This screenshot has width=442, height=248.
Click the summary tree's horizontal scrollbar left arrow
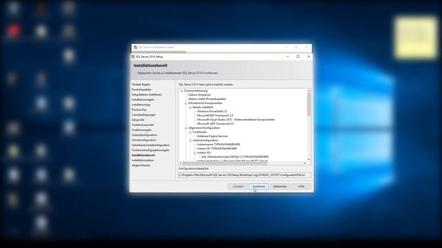coord(181,163)
